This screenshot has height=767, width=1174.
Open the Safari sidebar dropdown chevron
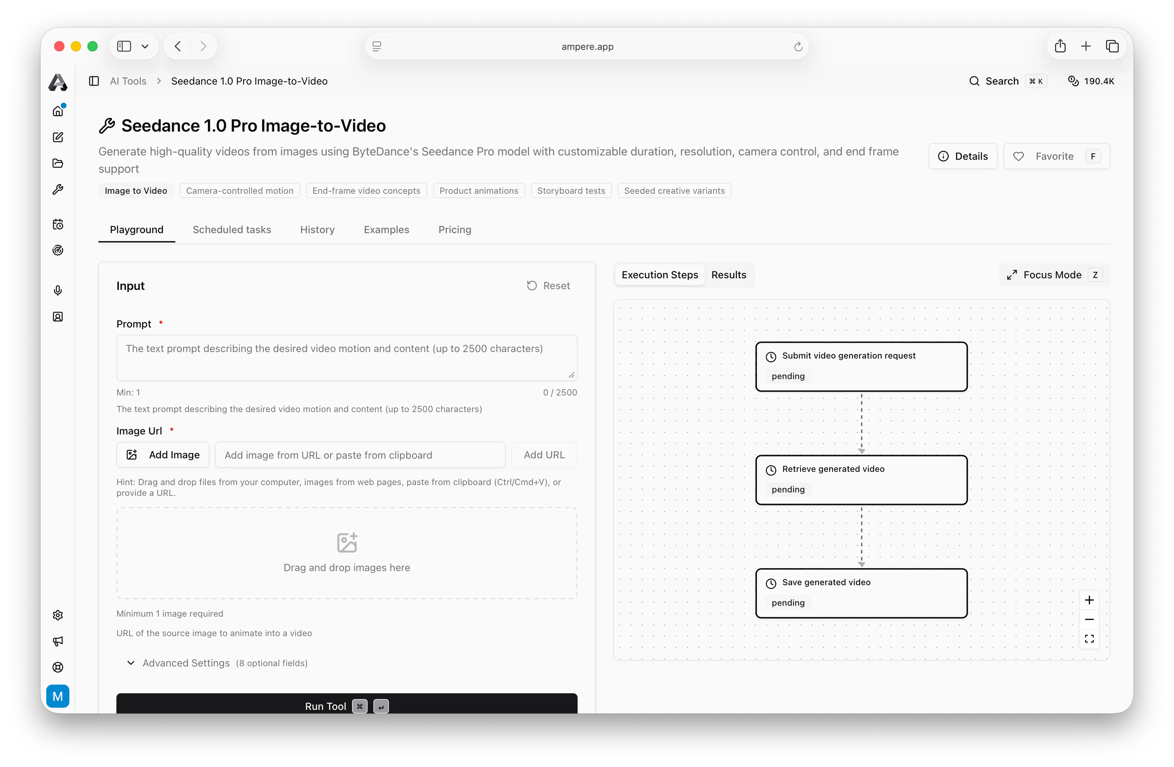[145, 46]
